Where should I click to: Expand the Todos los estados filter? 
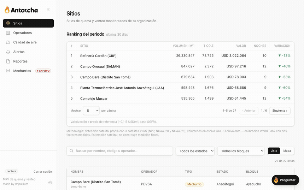(195, 151)
